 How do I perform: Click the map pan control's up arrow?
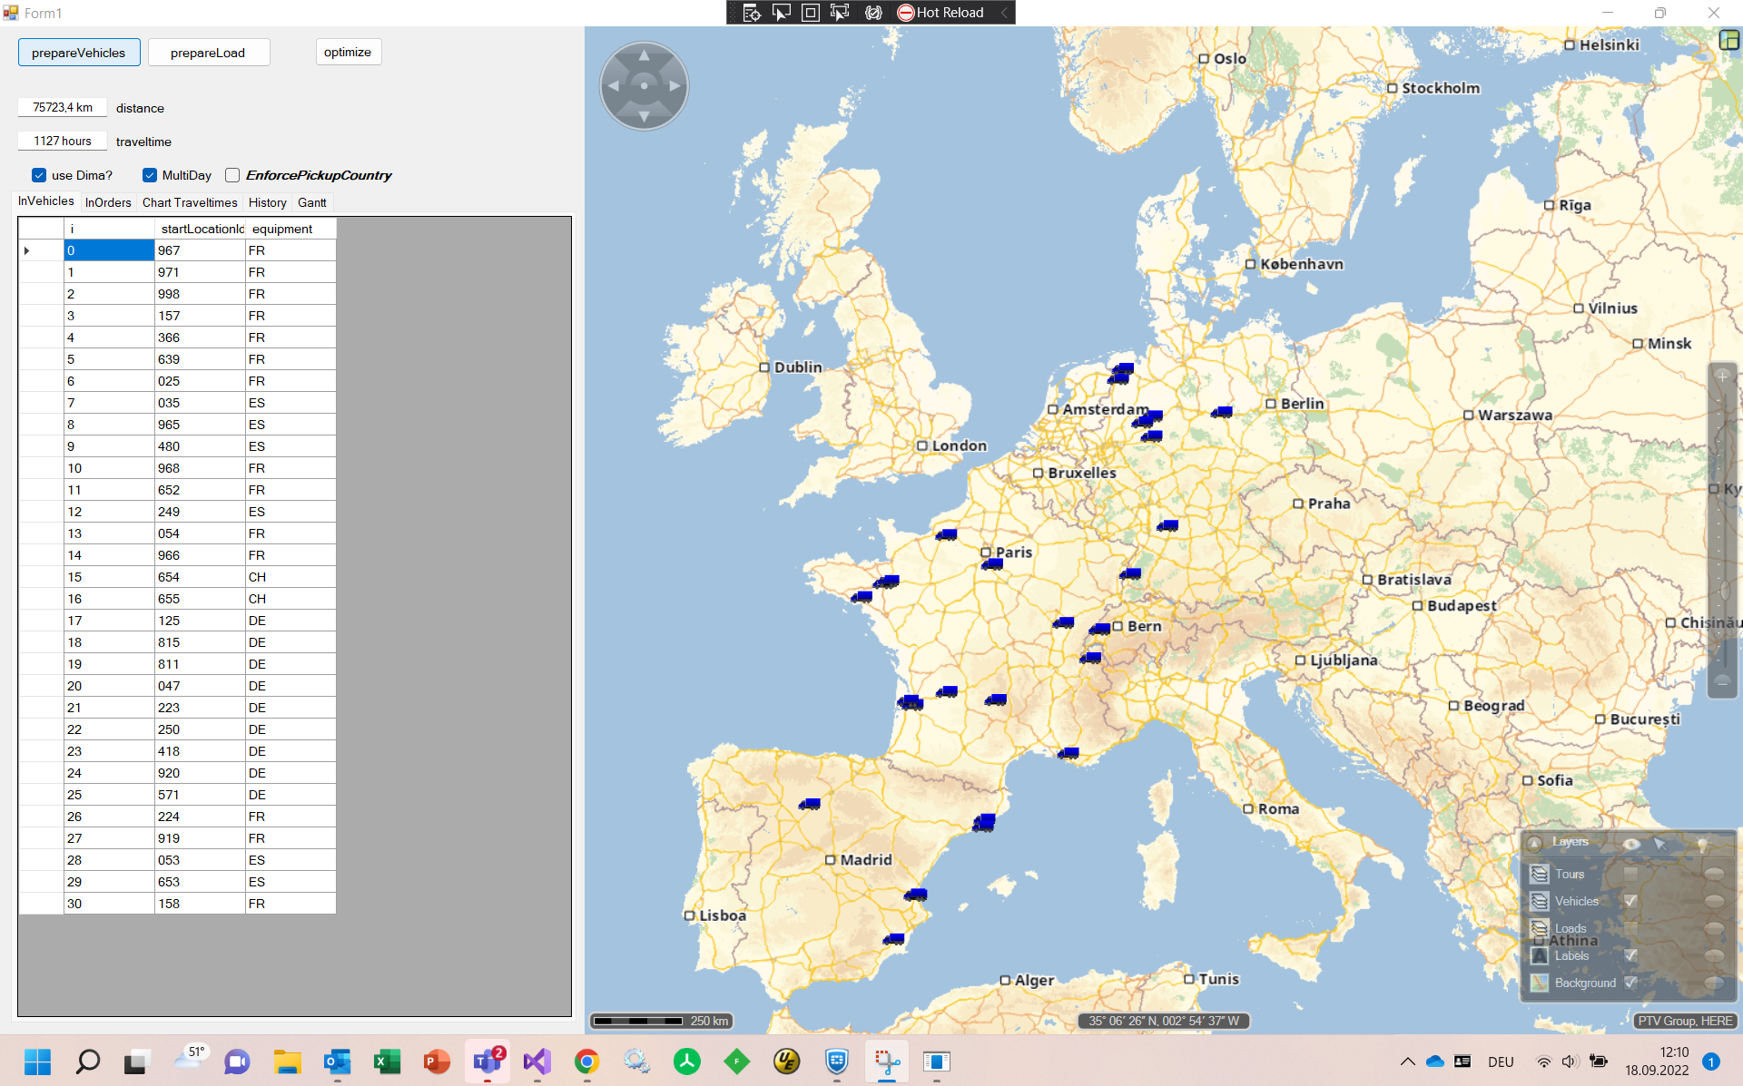644,56
